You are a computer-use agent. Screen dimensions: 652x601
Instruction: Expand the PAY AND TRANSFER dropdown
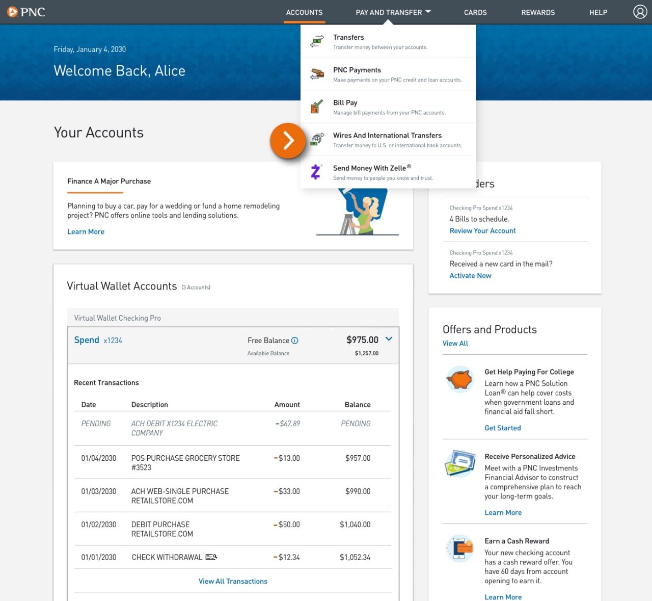click(393, 12)
